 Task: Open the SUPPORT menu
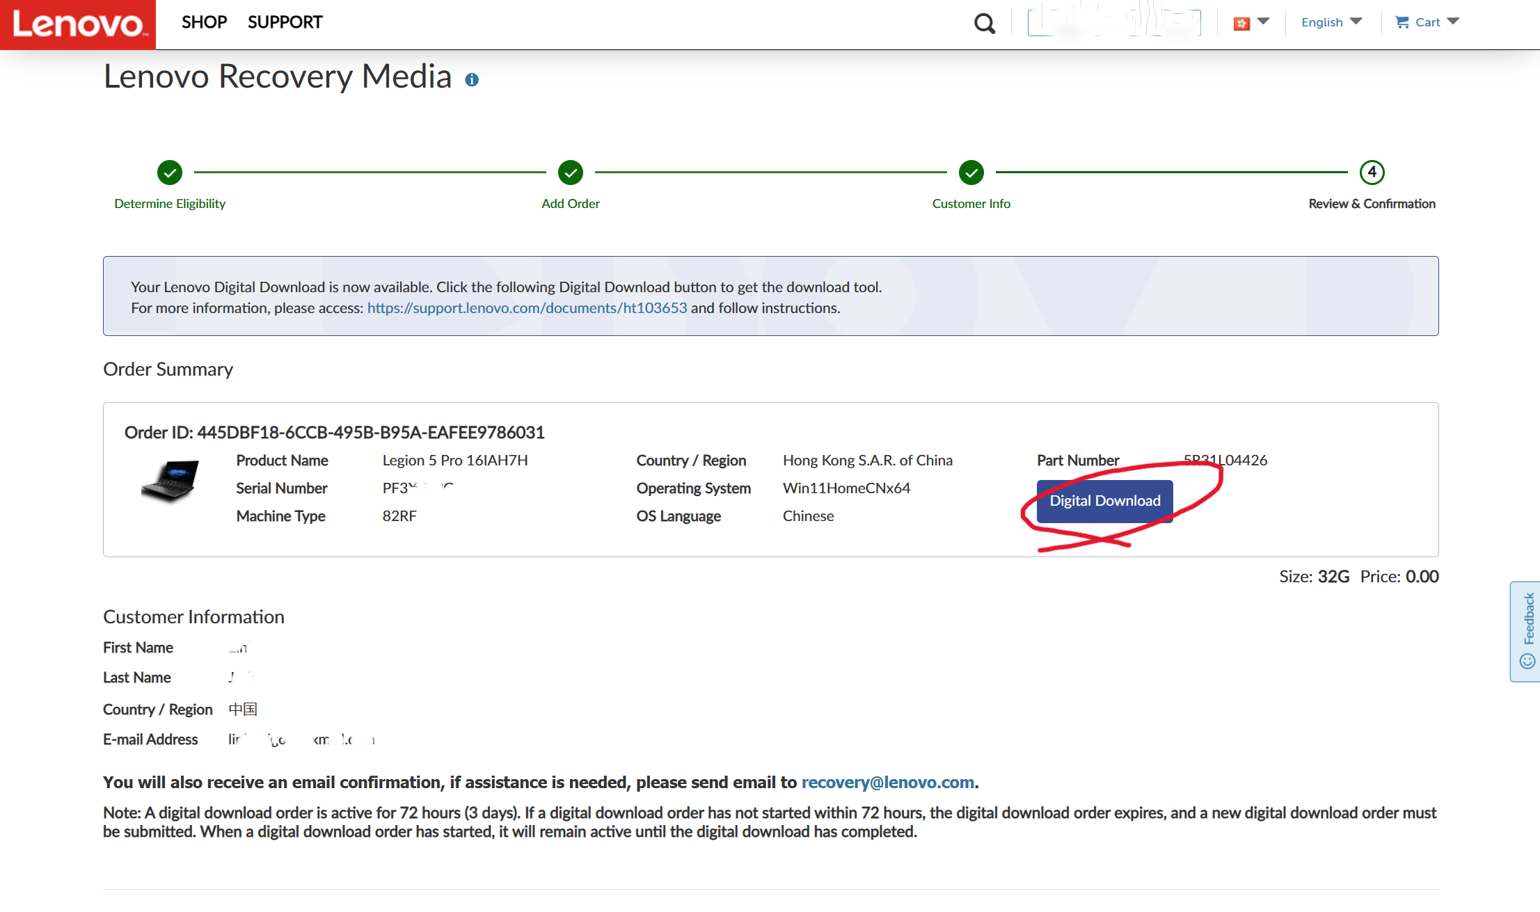tap(285, 22)
